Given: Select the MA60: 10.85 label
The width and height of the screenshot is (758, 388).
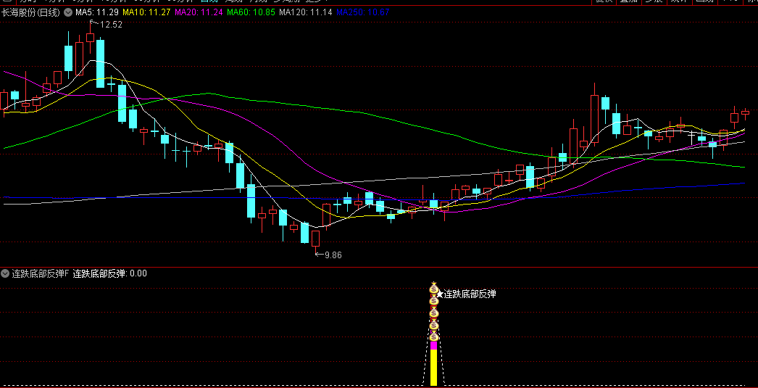Looking at the screenshot, I should 251,12.
